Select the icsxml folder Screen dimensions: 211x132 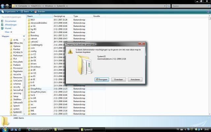pos(33,108)
